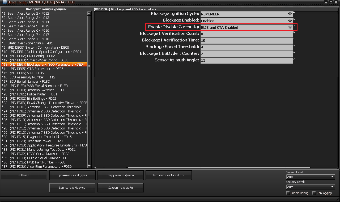Image resolution: width=340 pixels, height=202 pixels.
Task: Select CTA Parameters - DE05 configuration
Action: point(37,69)
